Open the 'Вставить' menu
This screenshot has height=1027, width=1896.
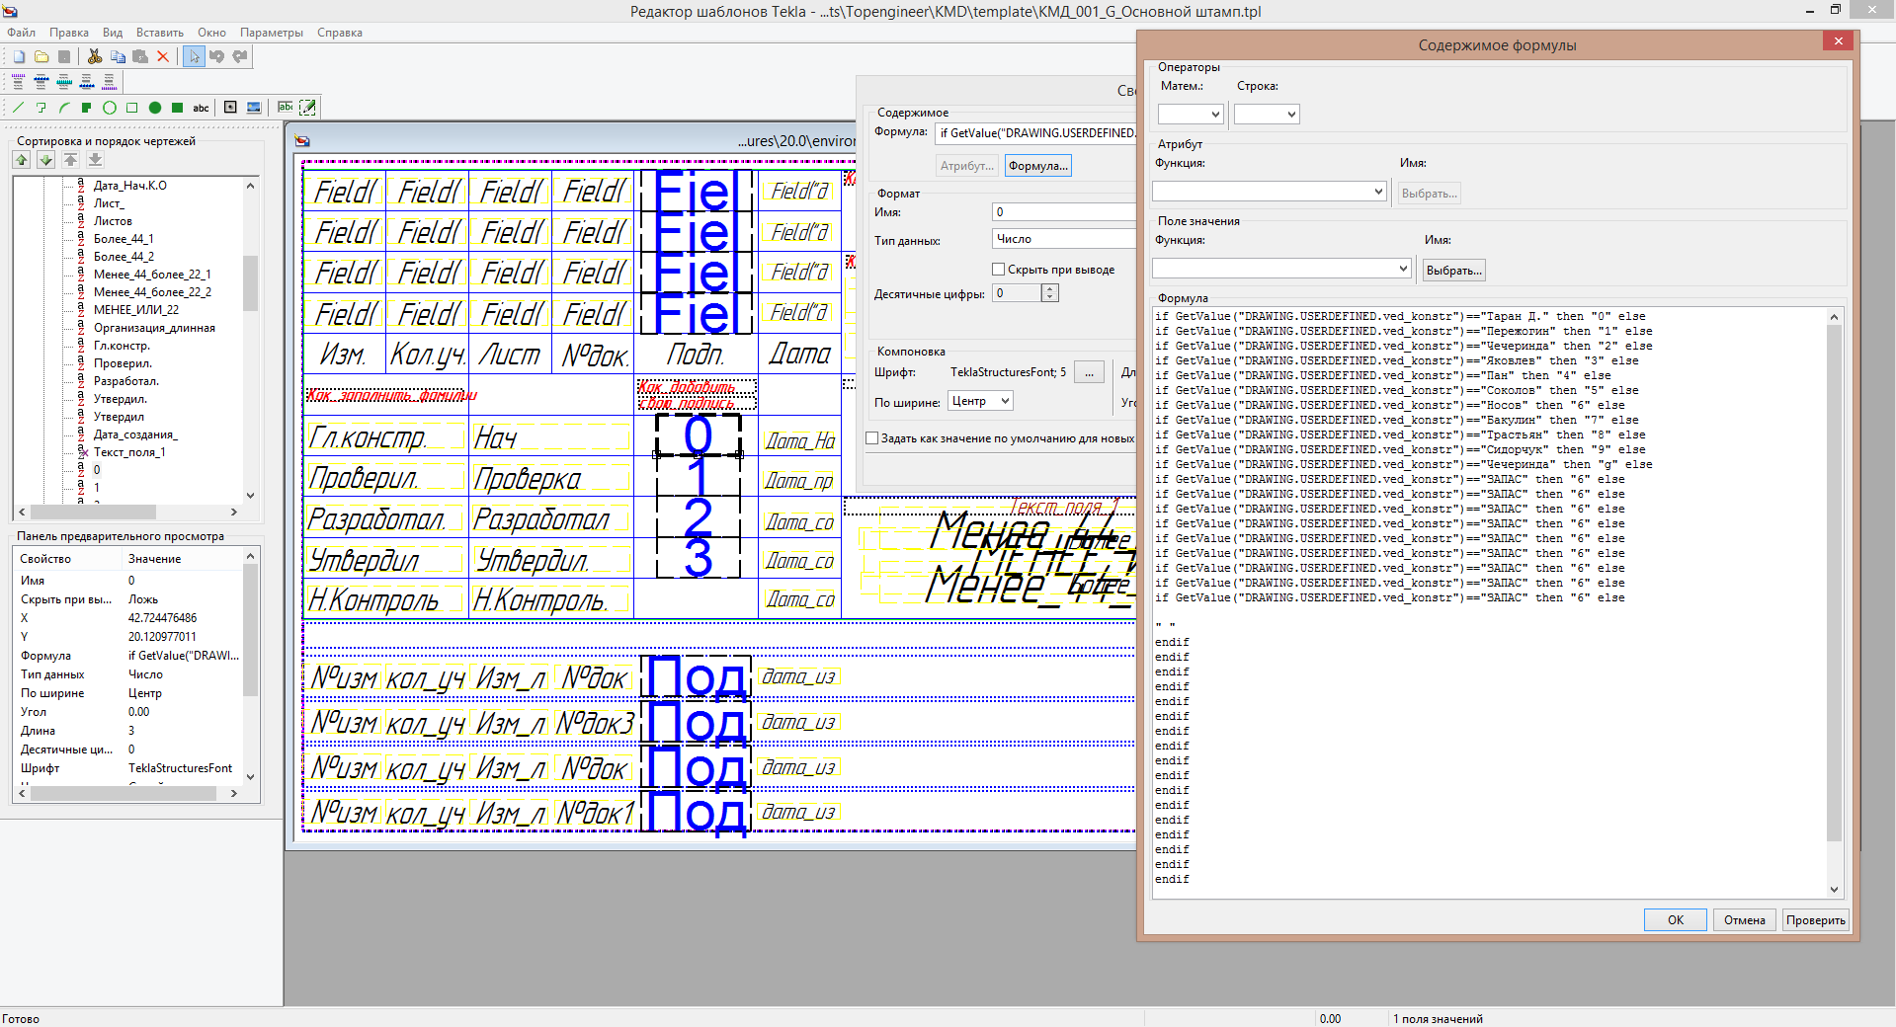(x=159, y=33)
